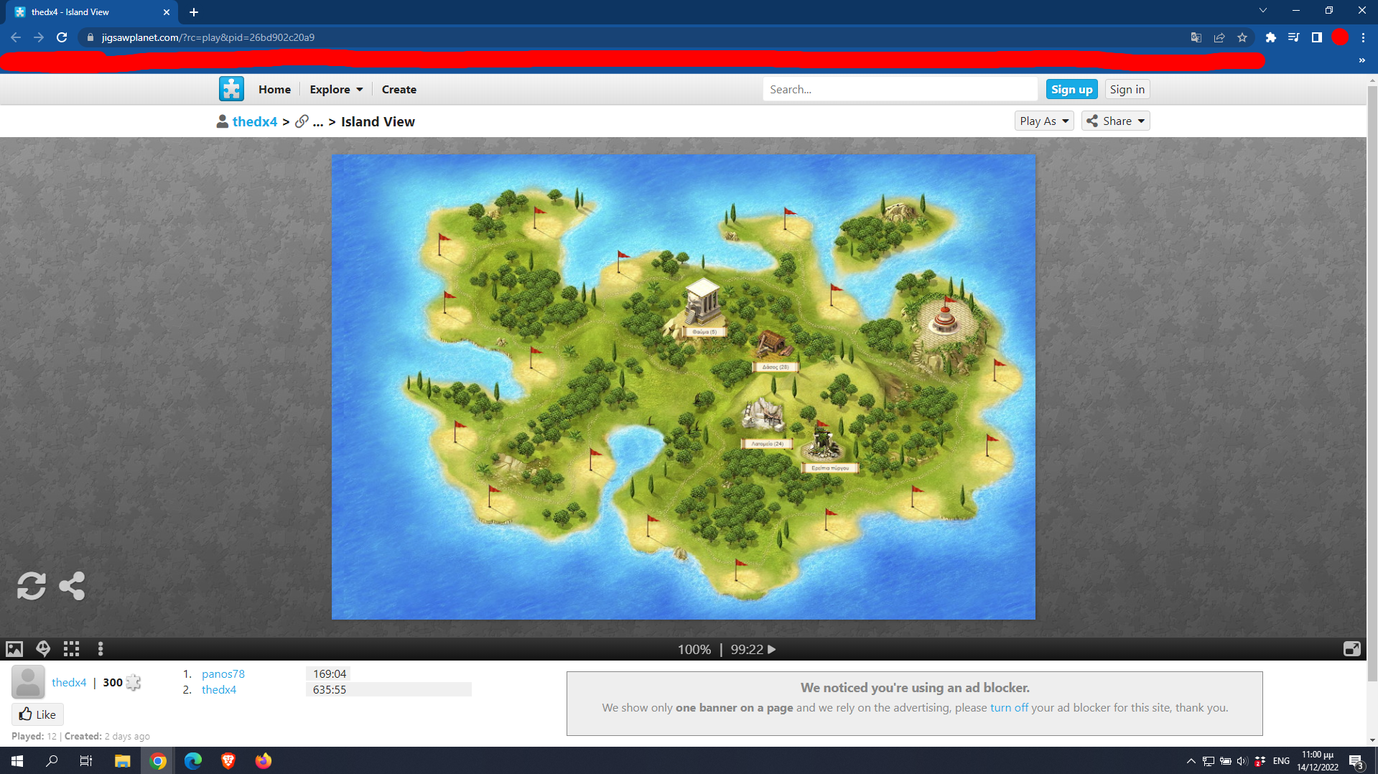The height and width of the screenshot is (774, 1378).
Task: Show hidden system tray icons
Action: point(1191,761)
